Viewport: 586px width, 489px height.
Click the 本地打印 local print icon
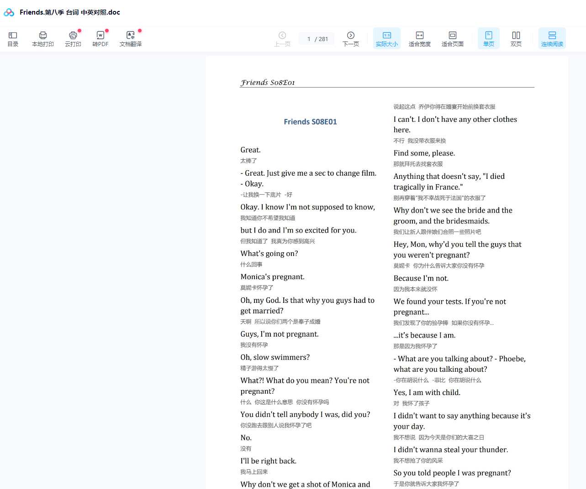click(x=43, y=39)
